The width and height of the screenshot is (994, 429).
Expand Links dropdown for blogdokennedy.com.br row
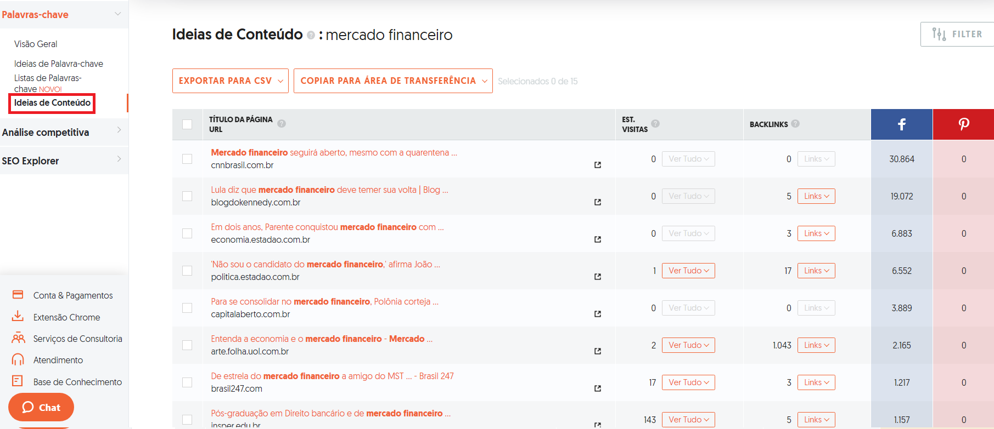pyautogui.click(x=816, y=196)
